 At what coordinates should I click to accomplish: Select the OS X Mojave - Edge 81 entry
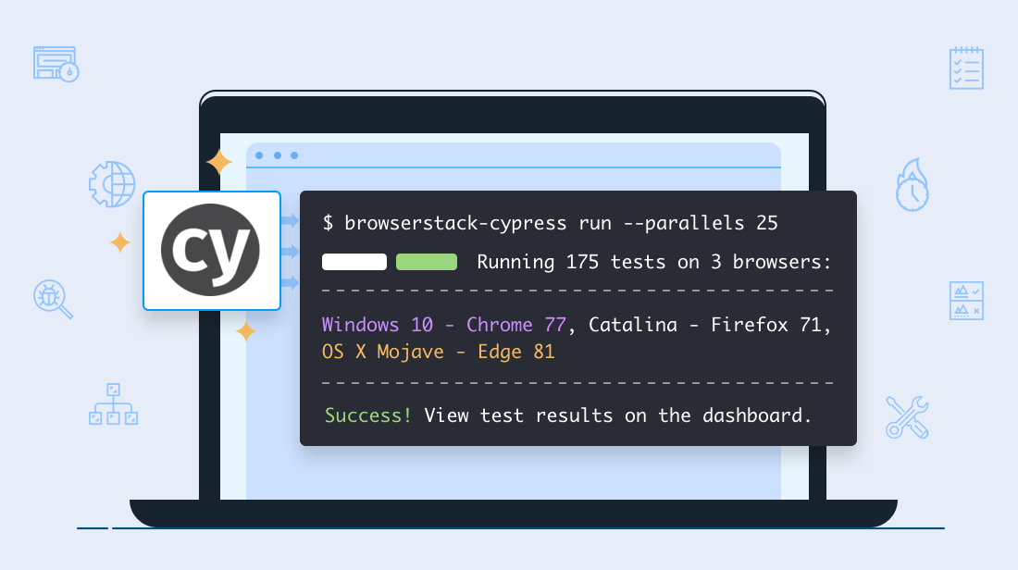pyautogui.click(x=437, y=352)
